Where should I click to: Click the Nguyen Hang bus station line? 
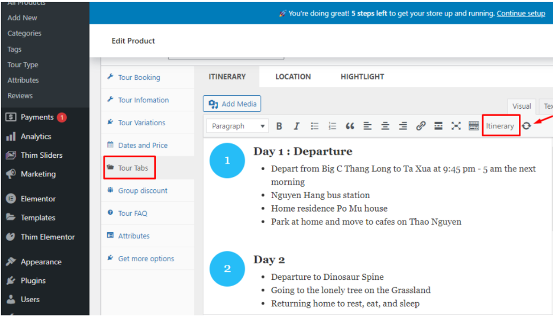320,195
